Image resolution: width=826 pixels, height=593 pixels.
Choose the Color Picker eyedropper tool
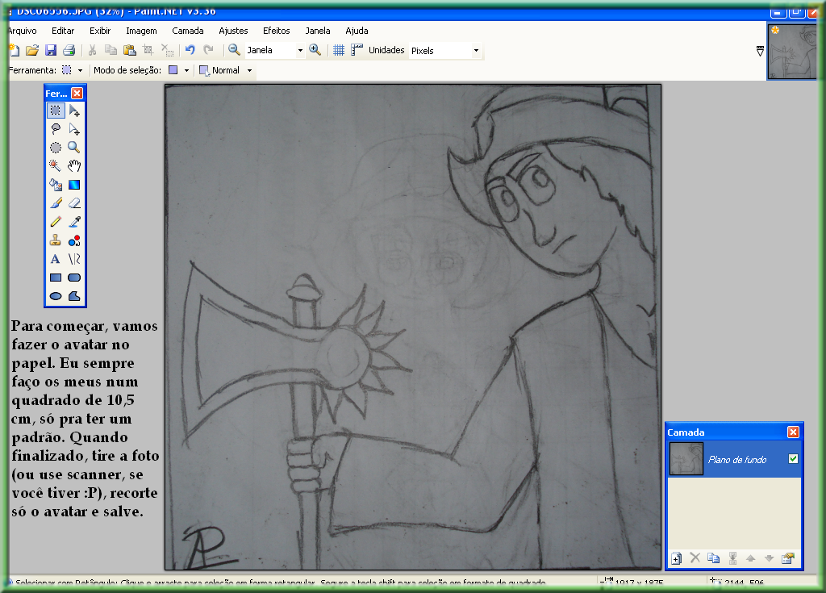(74, 222)
